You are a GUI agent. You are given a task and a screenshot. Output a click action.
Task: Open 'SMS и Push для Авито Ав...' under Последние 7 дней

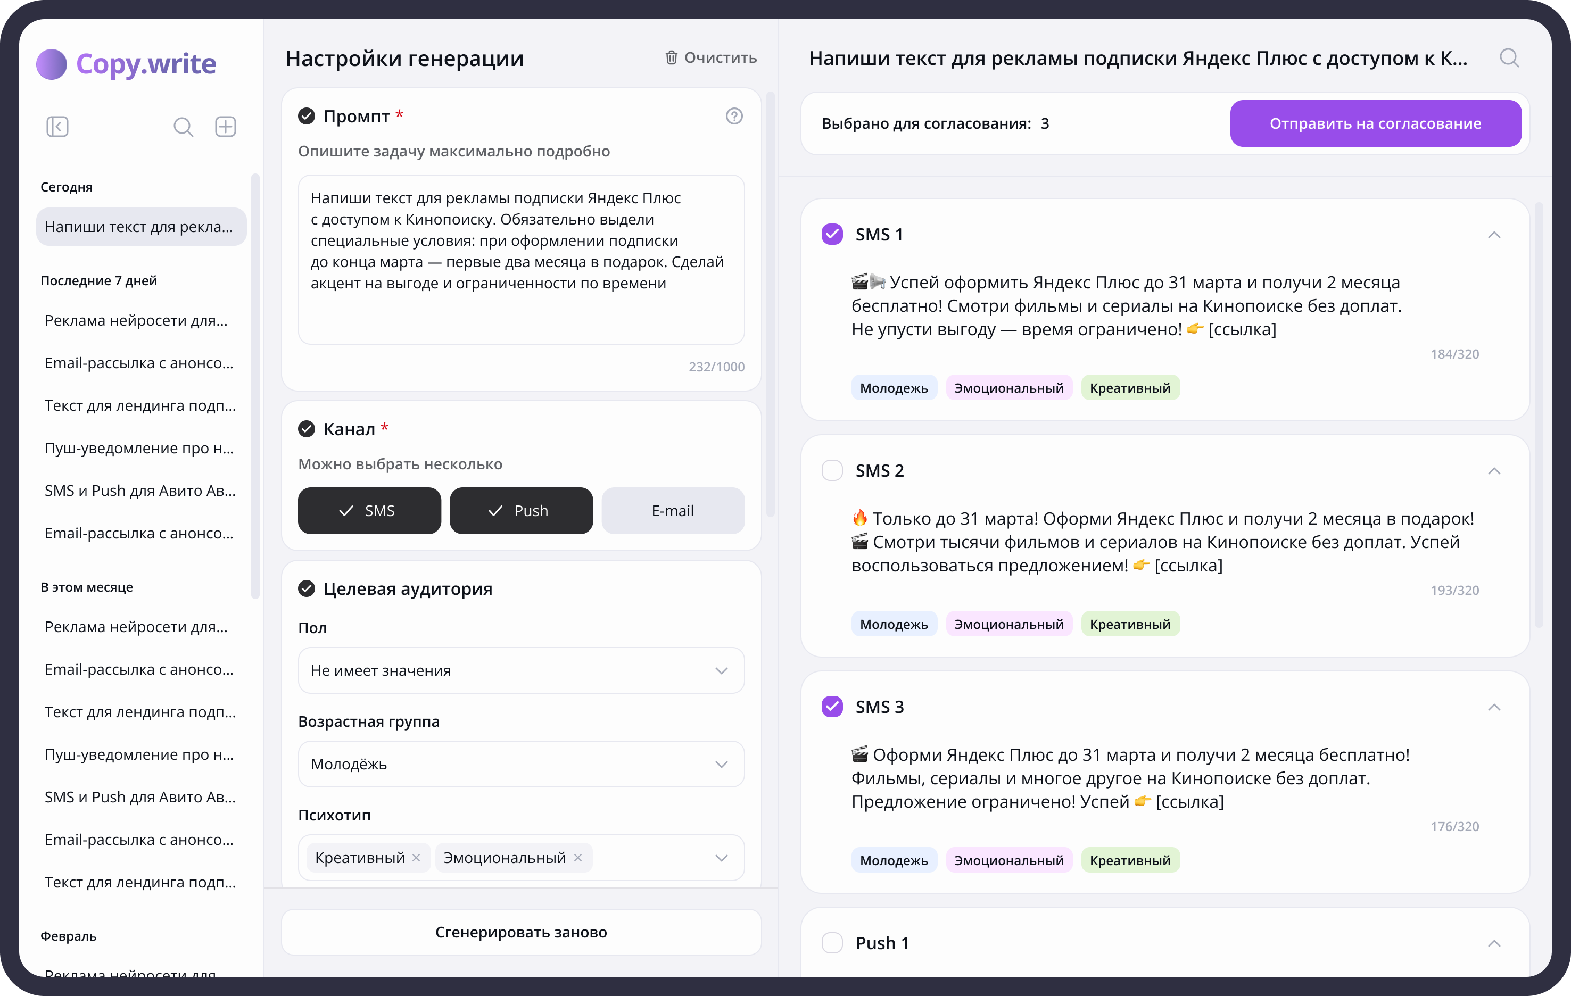point(141,491)
